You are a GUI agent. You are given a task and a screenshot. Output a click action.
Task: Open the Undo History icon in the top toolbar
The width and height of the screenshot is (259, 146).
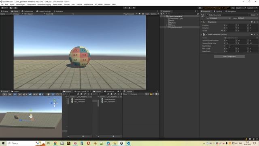click(200, 8)
